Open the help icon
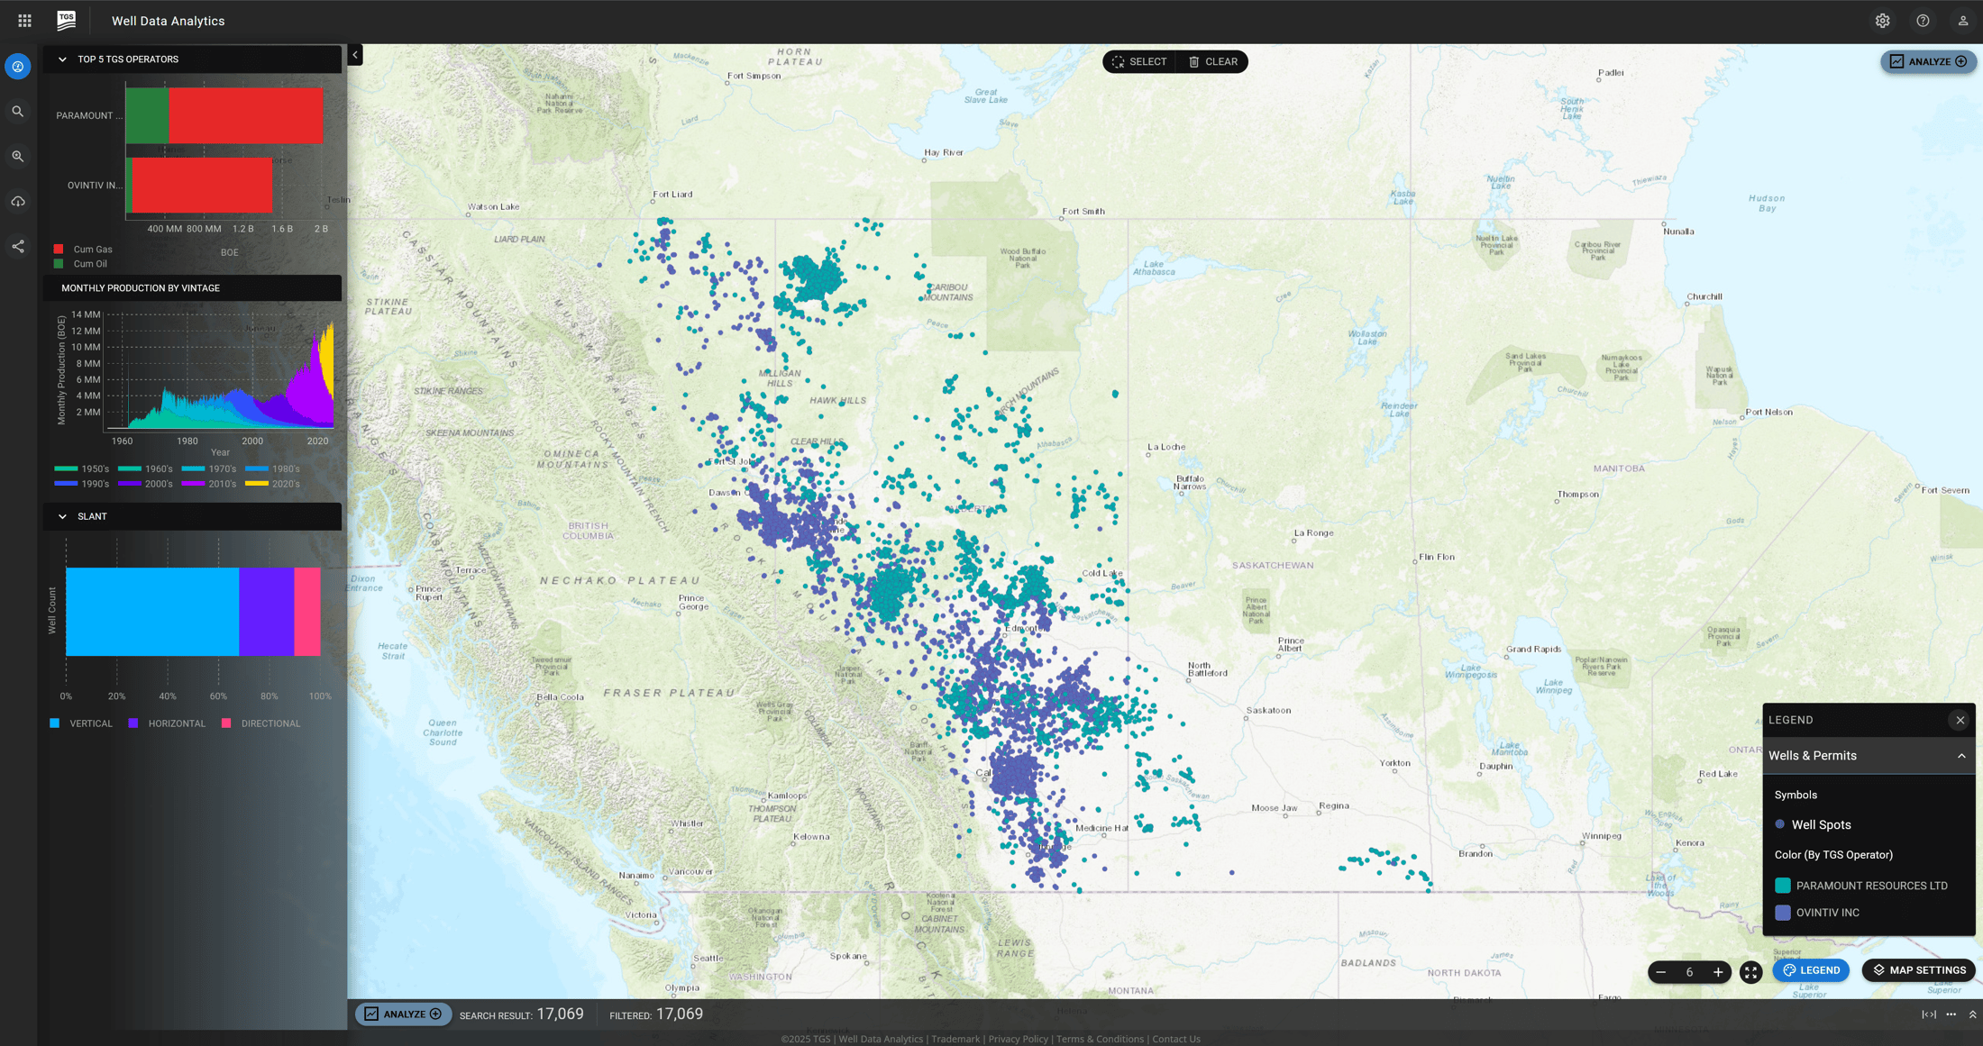Image resolution: width=1983 pixels, height=1046 pixels. pyautogui.click(x=1923, y=20)
